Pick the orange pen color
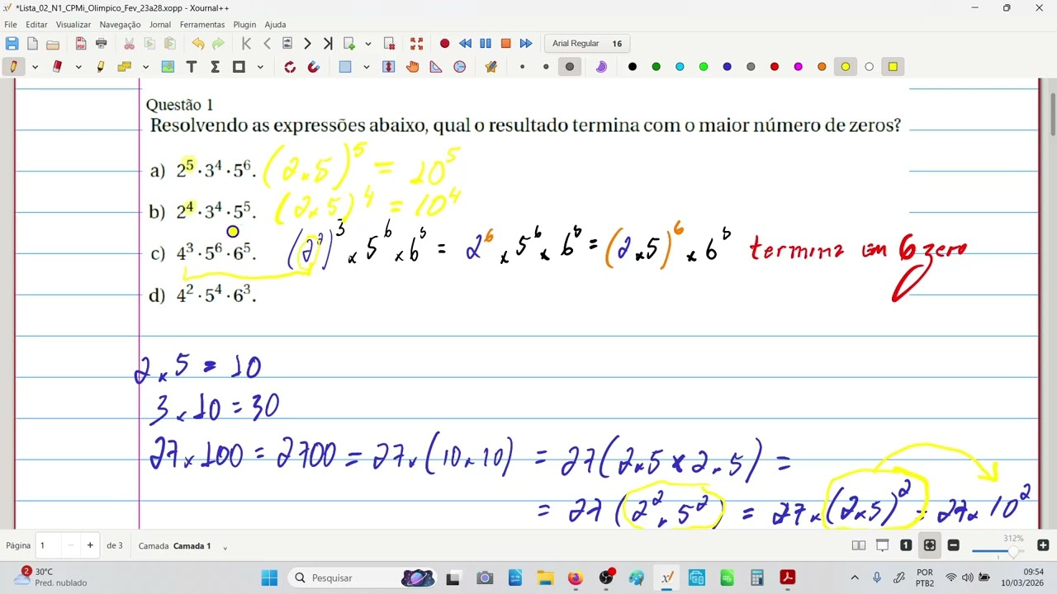The image size is (1057, 594). (x=822, y=67)
